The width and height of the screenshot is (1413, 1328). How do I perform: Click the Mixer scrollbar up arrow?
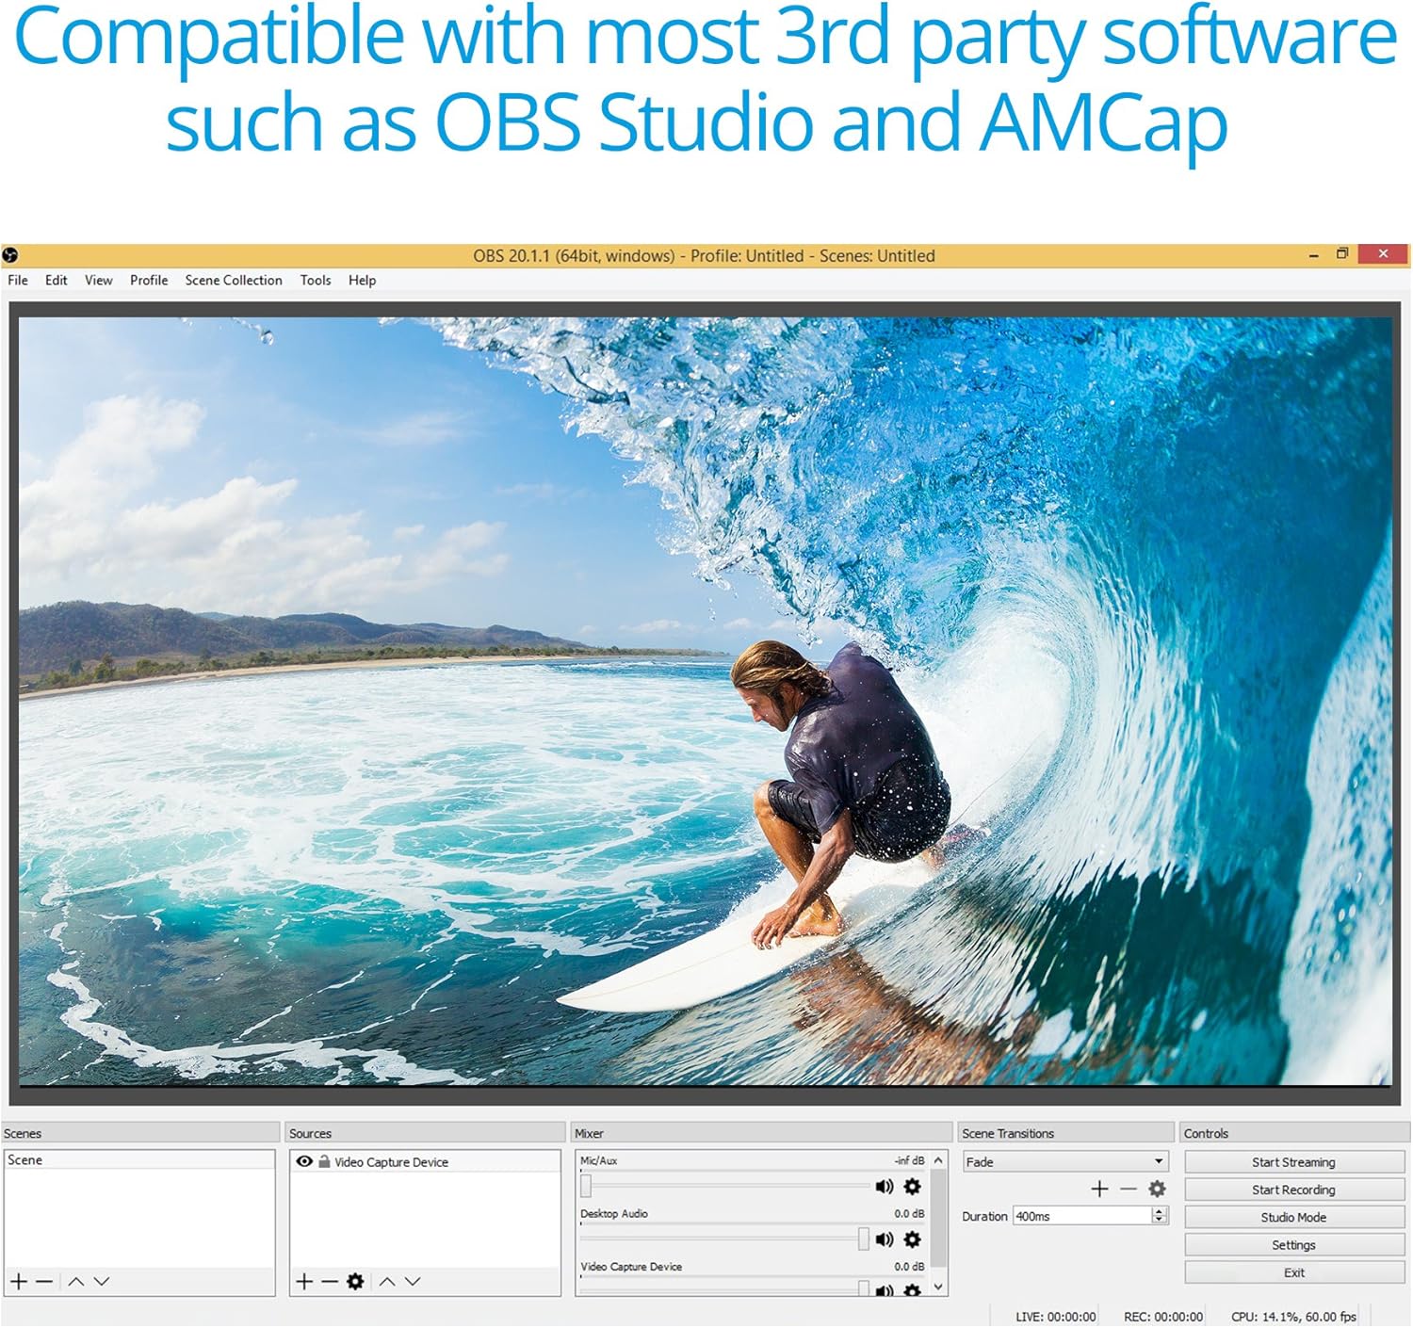938,1161
